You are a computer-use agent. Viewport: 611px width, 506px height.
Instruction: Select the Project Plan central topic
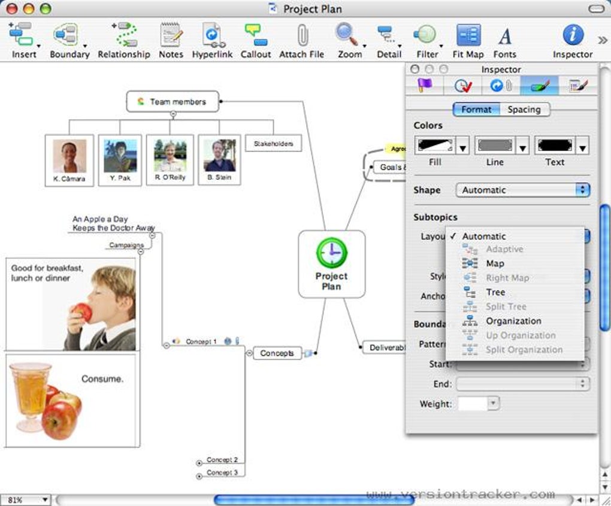(332, 264)
